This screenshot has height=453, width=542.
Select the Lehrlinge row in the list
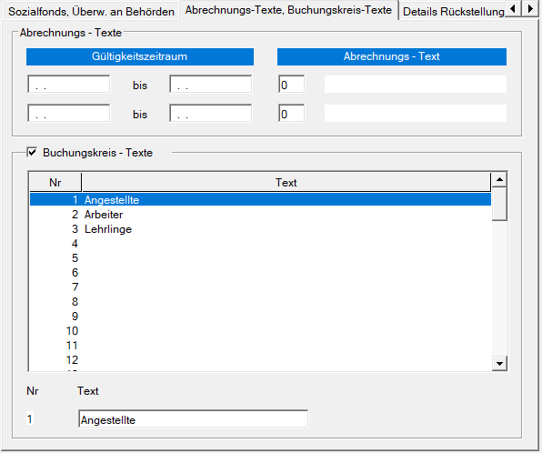(260, 229)
